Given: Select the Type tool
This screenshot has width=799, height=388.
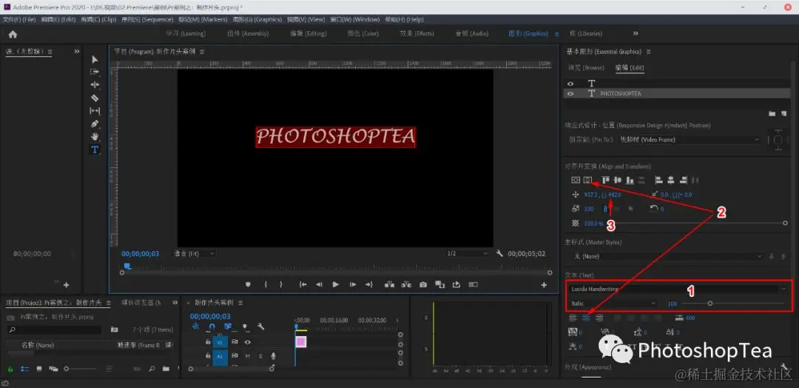Looking at the screenshot, I should coord(95,150).
